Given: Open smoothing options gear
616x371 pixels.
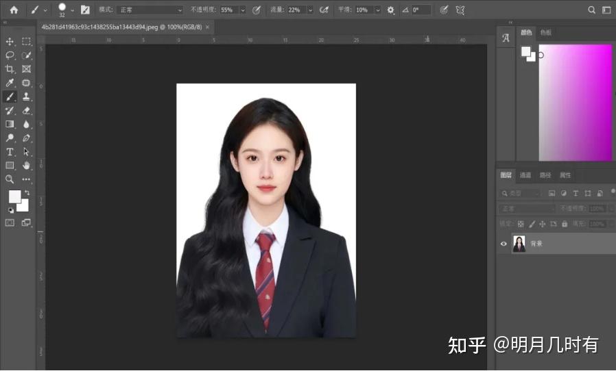Looking at the screenshot, I should pos(390,10).
